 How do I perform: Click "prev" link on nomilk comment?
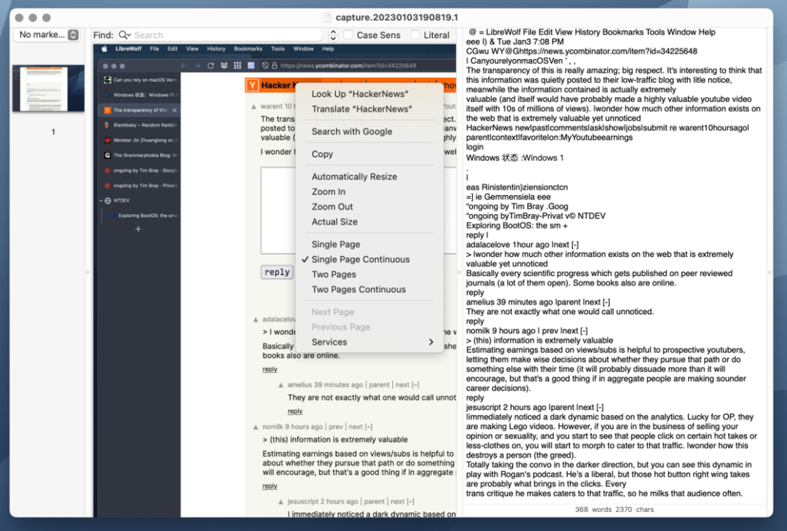[336, 427]
